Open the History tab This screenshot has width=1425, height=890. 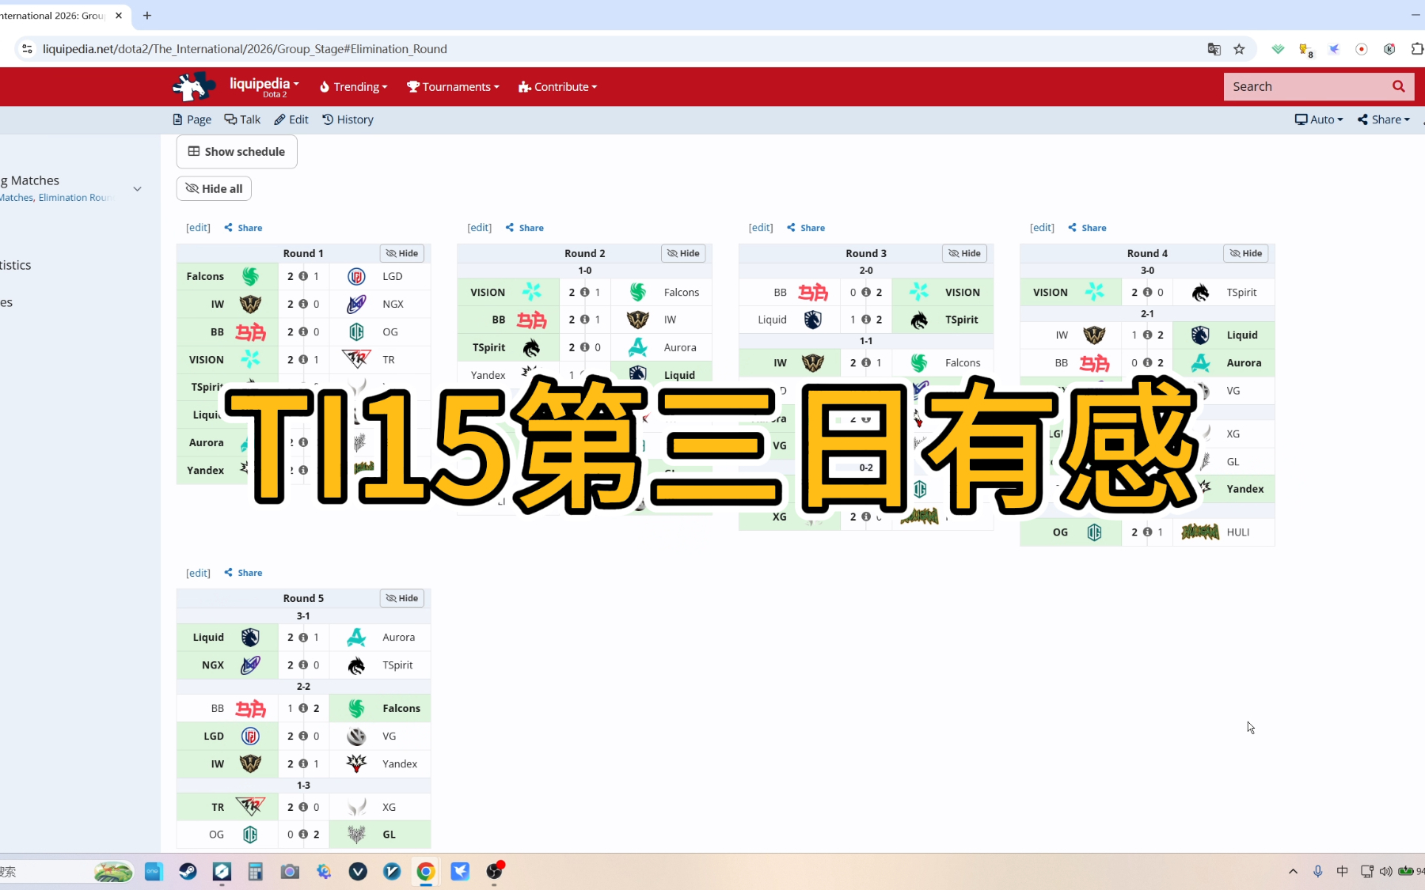[348, 119]
